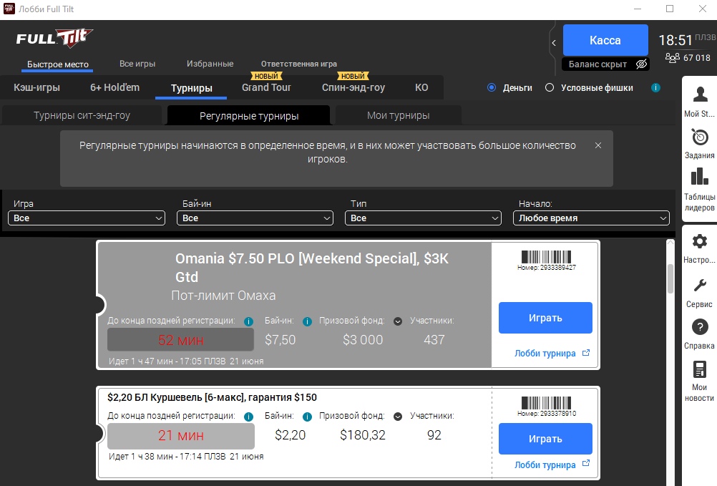Open Лобби турнира link for Omania tournament

pos(545,354)
